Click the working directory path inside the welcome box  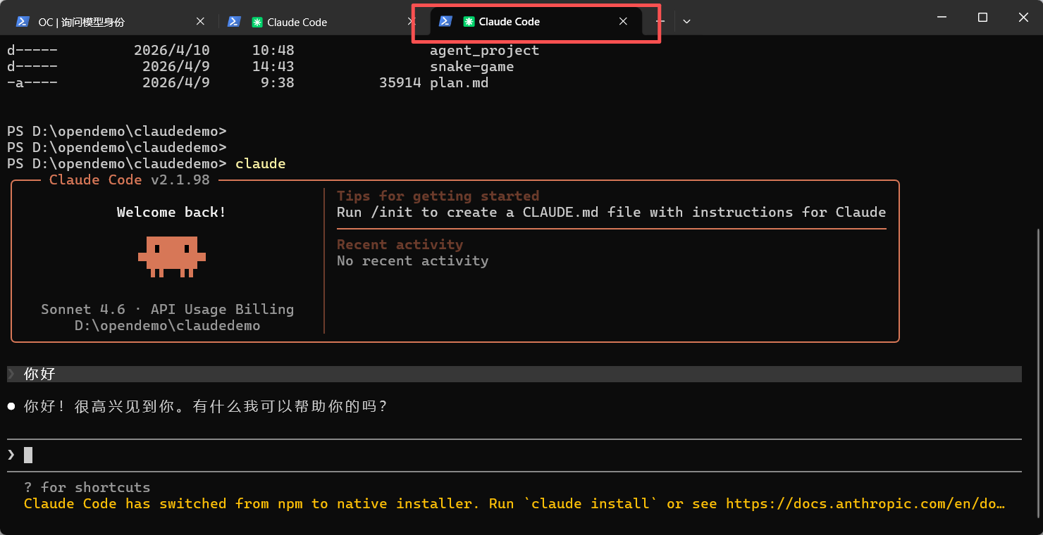[168, 326]
